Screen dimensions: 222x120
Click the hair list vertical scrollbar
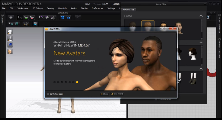pyautogui.click(x=202, y=56)
